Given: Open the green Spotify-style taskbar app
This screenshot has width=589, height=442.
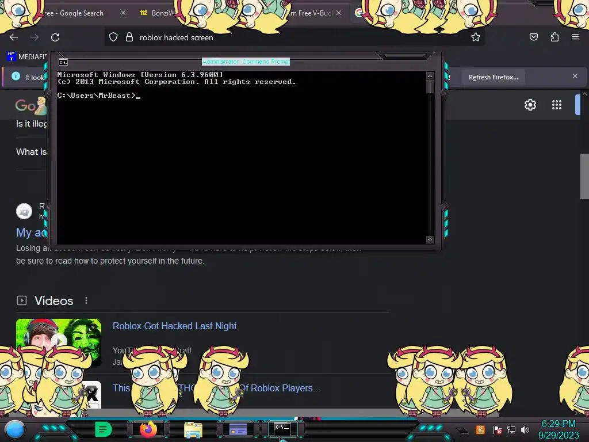Looking at the screenshot, I should pyautogui.click(x=104, y=429).
